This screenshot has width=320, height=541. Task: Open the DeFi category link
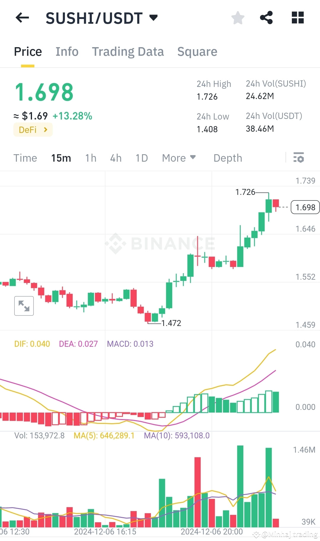click(x=33, y=130)
